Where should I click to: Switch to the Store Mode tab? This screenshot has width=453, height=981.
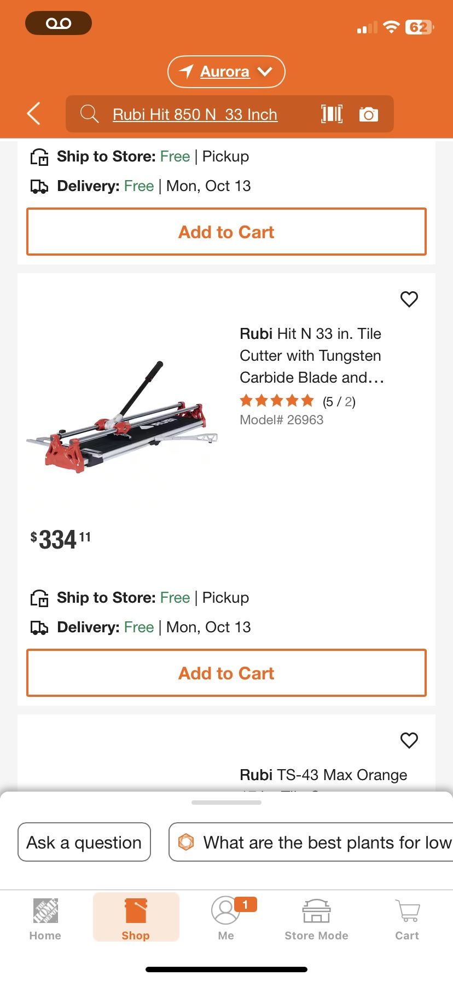(x=316, y=919)
